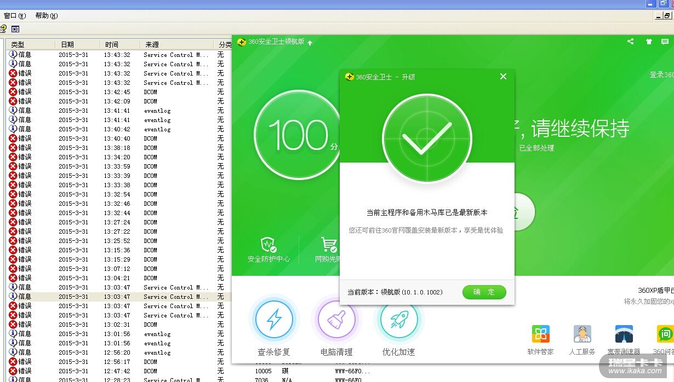
Task: Click time cell 12:47:42 in event list
Action: click(x=117, y=371)
